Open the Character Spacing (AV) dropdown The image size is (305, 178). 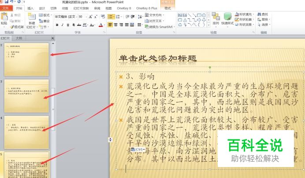pyautogui.click(x=85, y=25)
